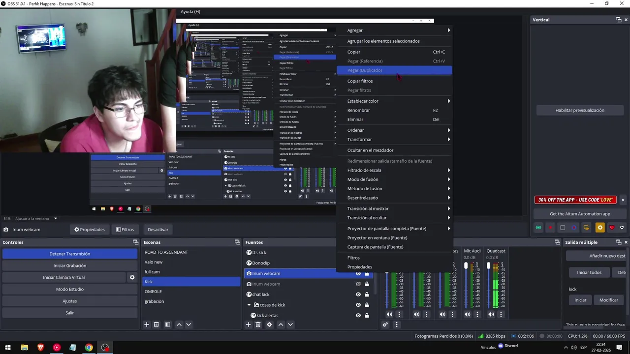This screenshot has width=630, height=354.
Task: Move source up in Fuentes list
Action: click(281, 324)
